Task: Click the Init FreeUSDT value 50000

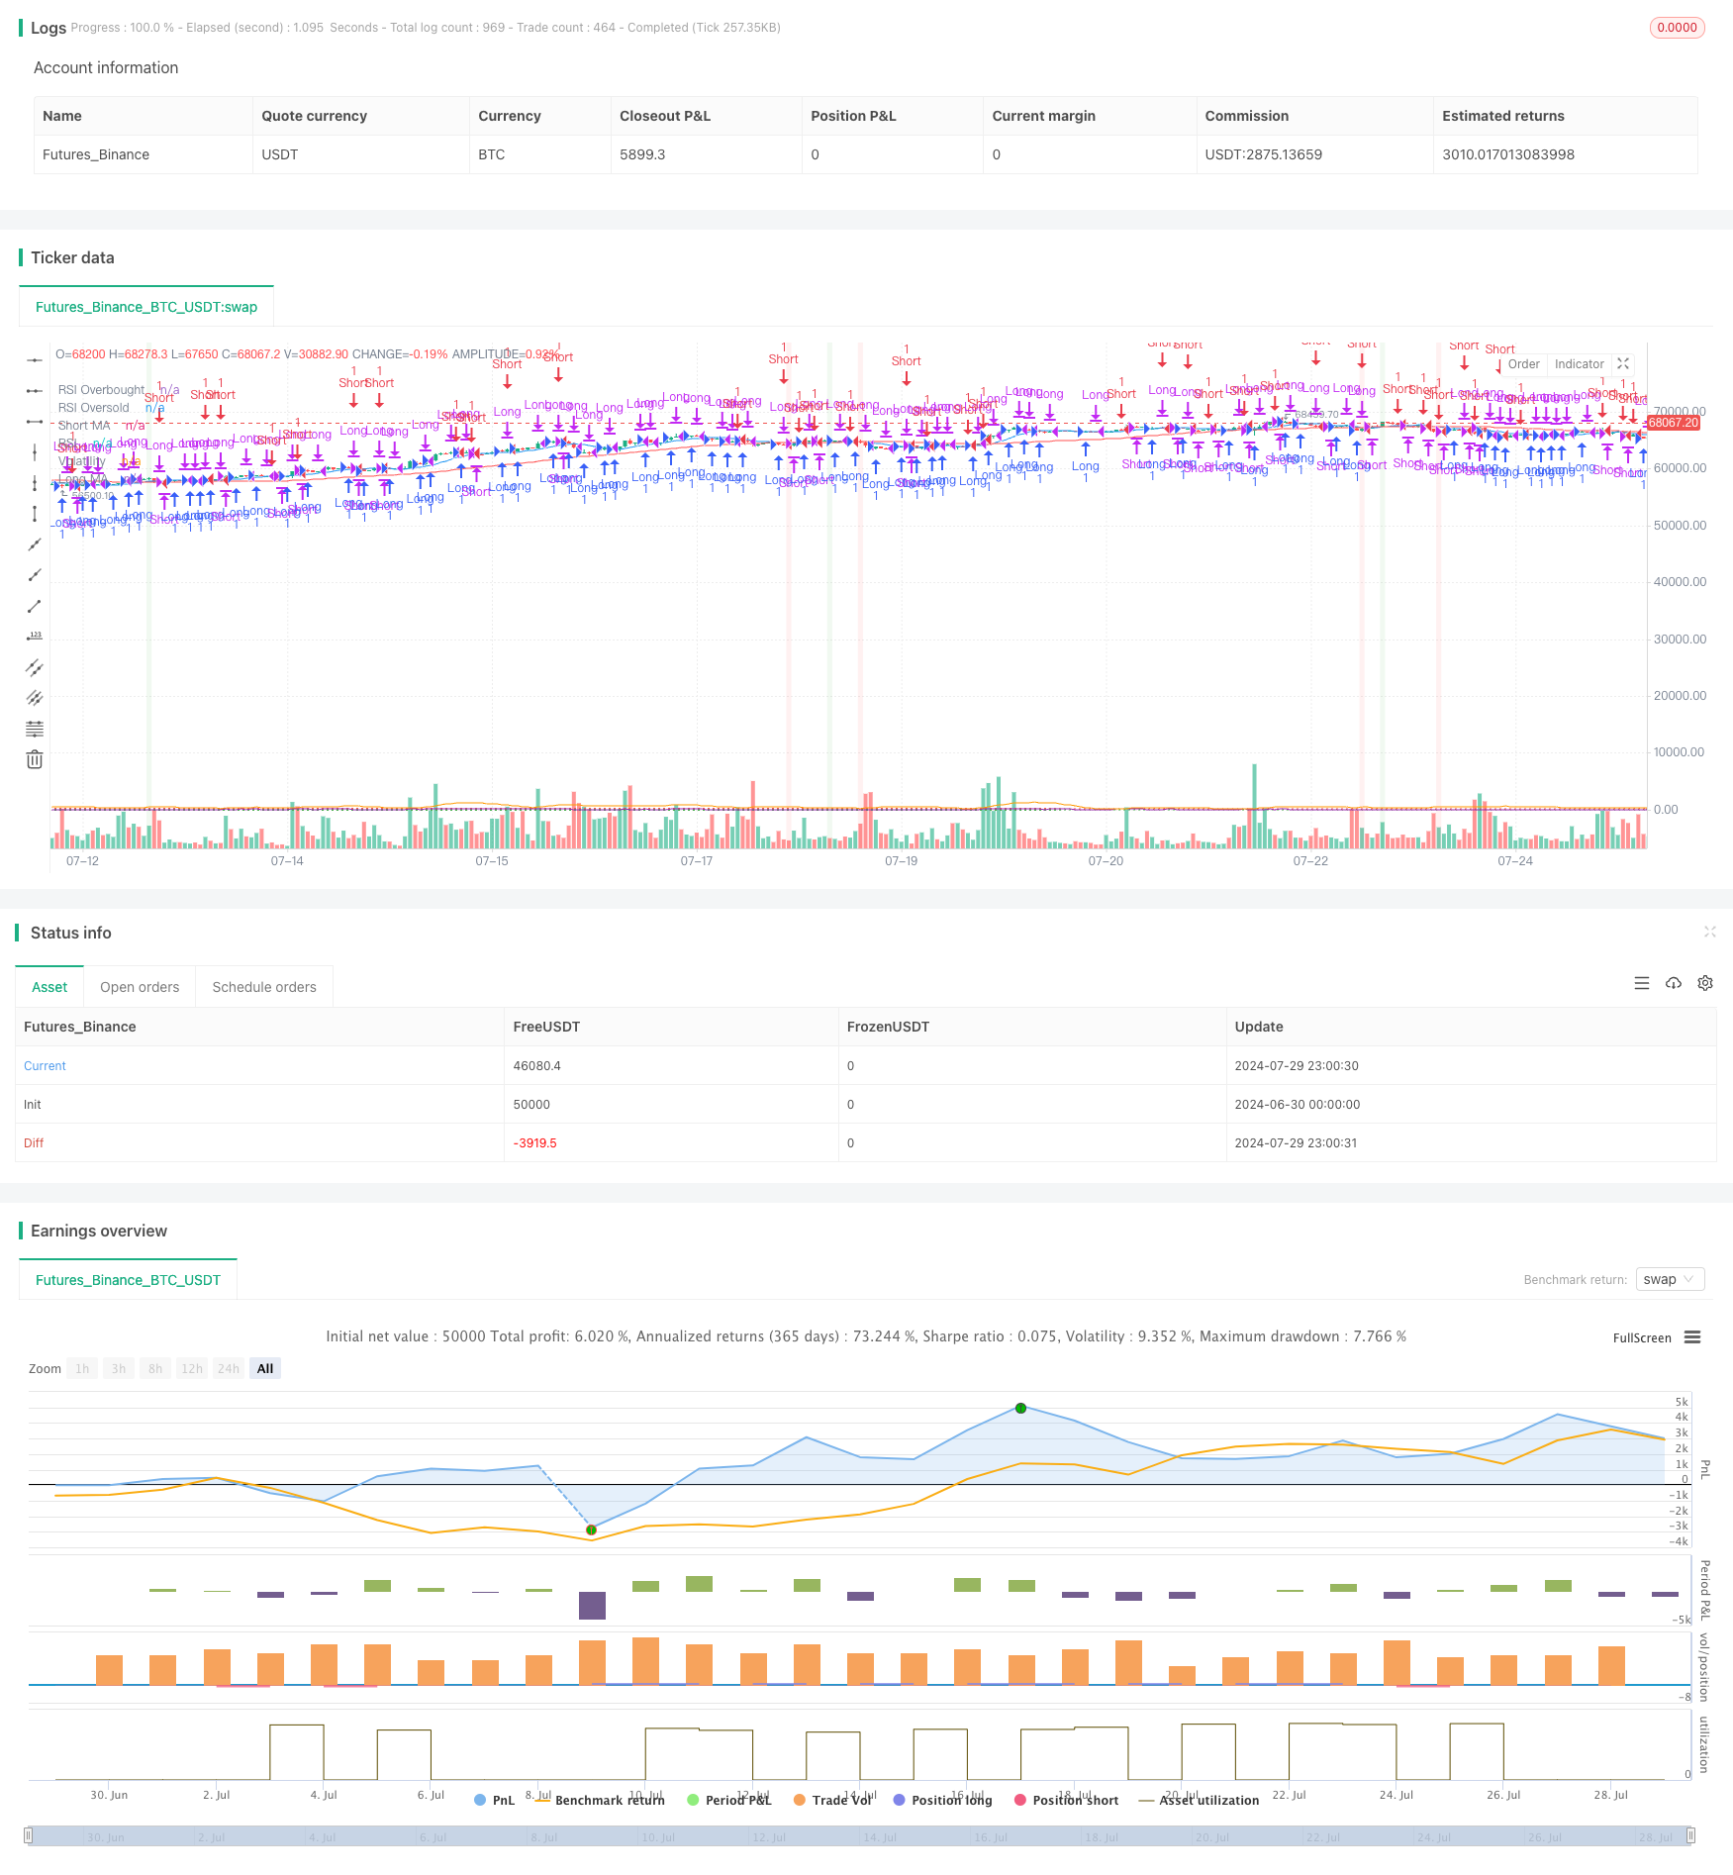Action: pos(531,1104)
